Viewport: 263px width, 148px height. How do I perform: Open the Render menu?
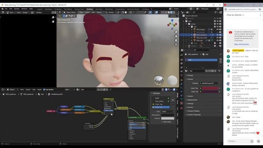[x=16, y=9]
